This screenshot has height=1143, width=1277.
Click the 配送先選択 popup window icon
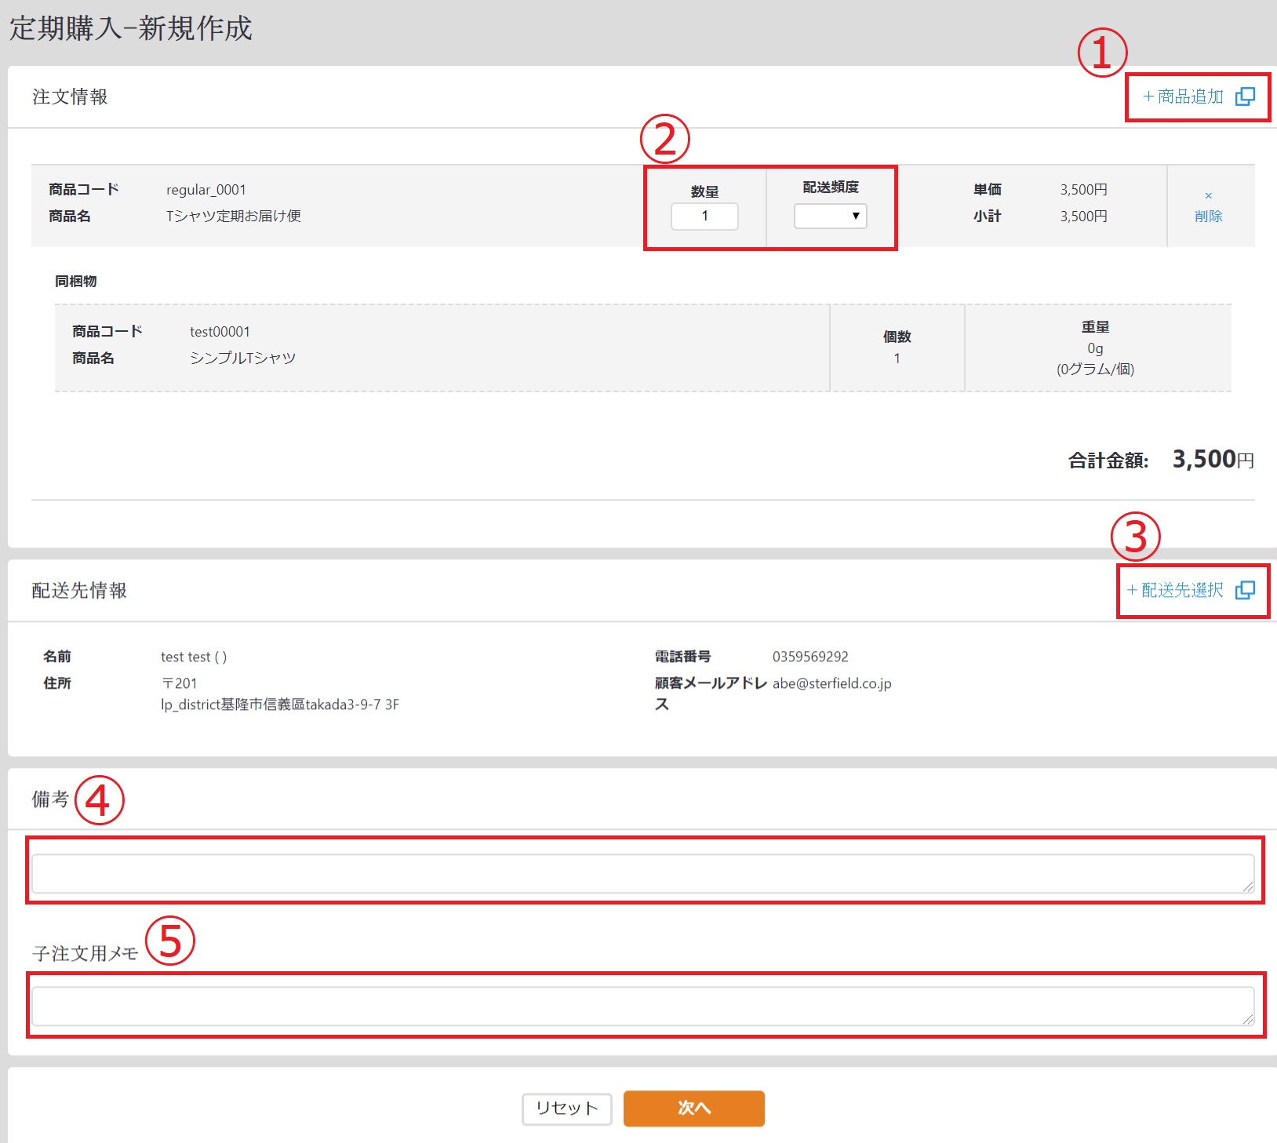(1245, 590)
